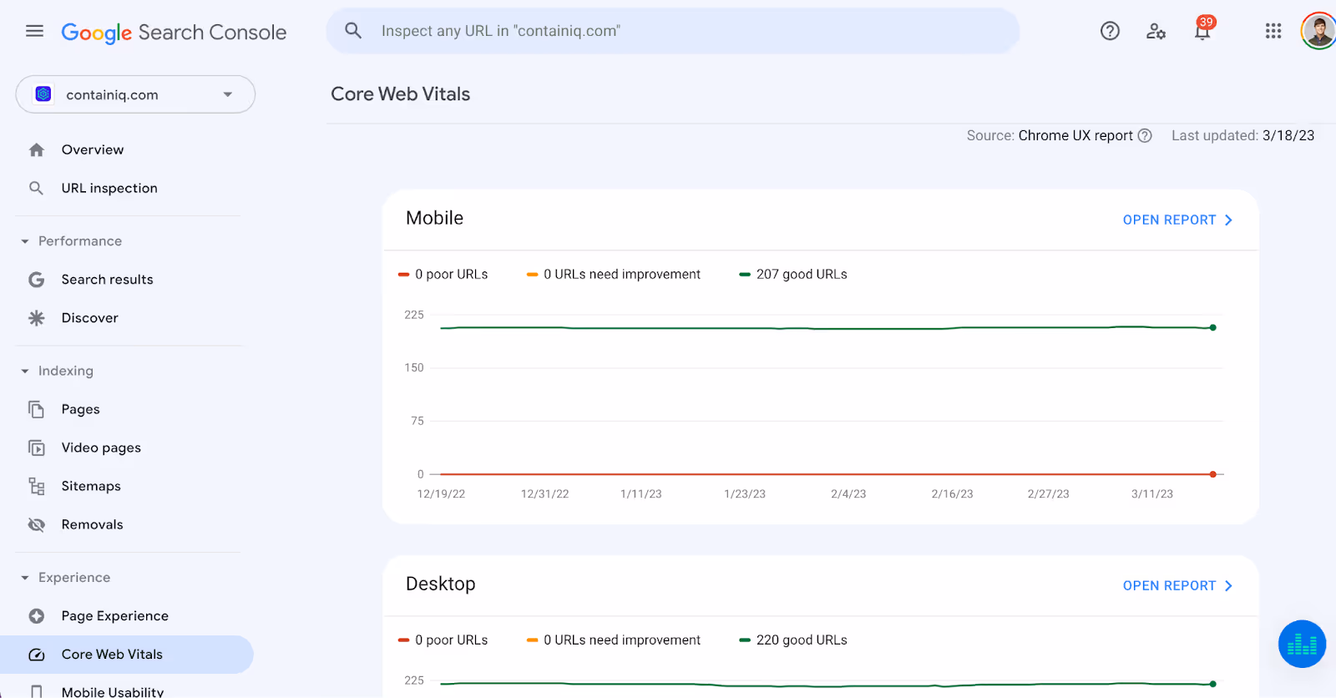1336x698 pixels.
Task: Click the Video pages icon
Action: pyautogui.click(x=36, y=448)
